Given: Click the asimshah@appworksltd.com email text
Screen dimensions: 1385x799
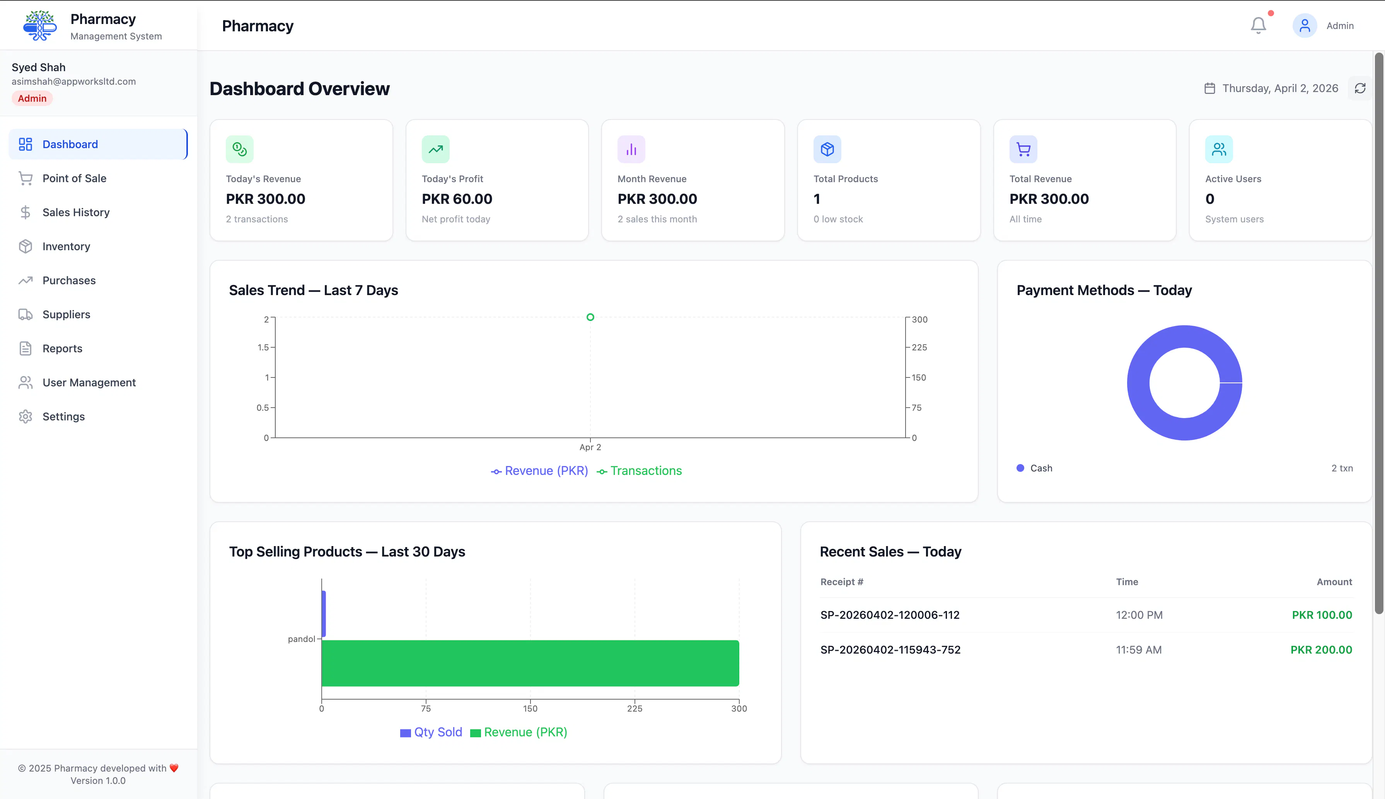Looking at the screenshot, I should (73, 81).
